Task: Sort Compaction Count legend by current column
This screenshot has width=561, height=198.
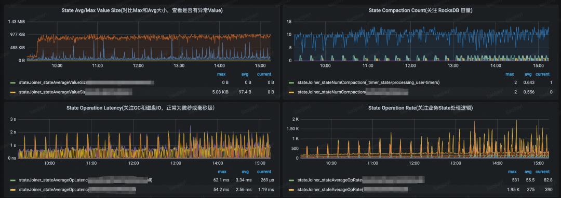Action: coord(542,74)
